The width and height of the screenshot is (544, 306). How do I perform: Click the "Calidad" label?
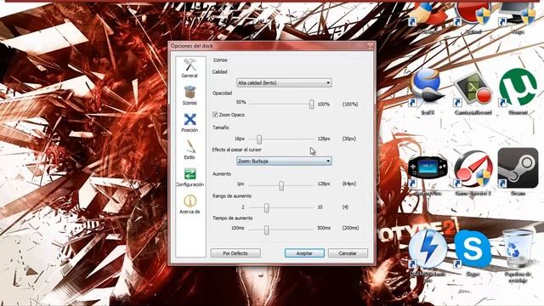click(219, 71)
